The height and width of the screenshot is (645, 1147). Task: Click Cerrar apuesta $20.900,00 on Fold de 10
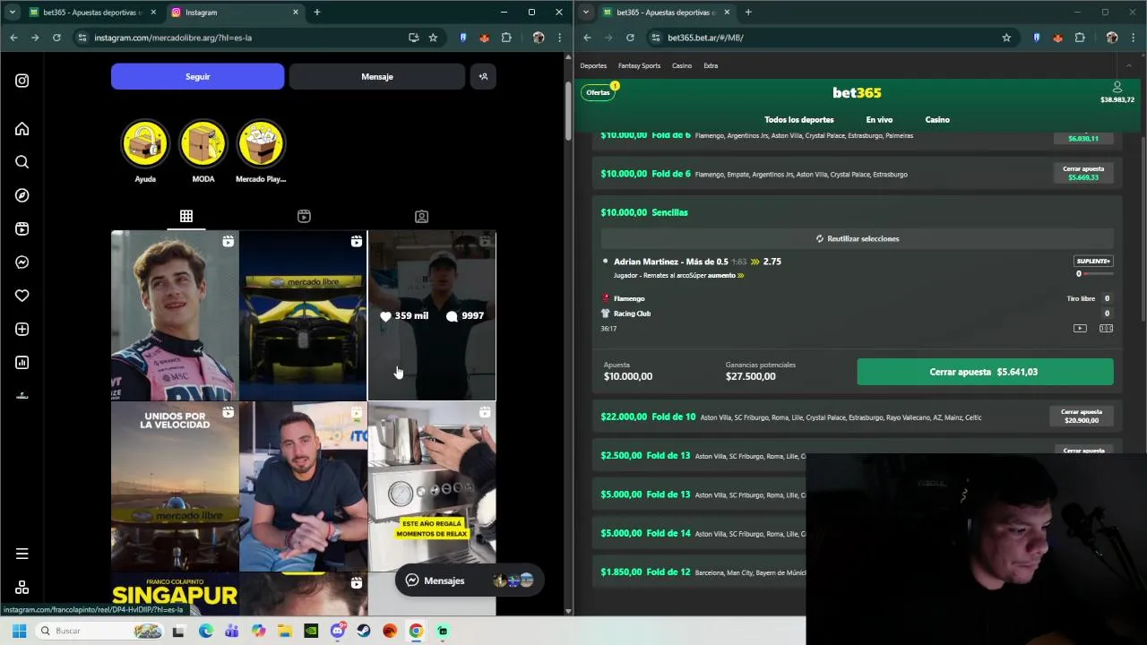coord(1081,416)
